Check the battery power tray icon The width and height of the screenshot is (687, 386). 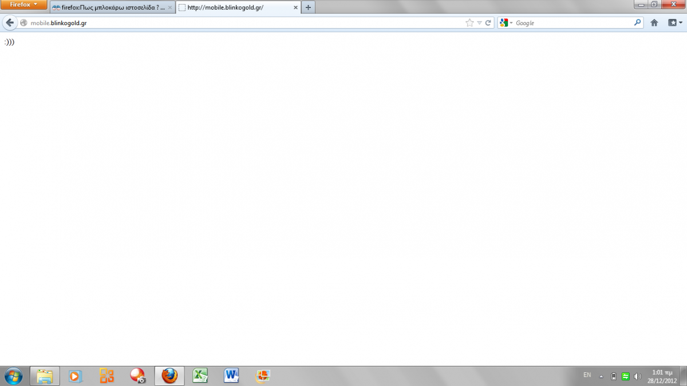614,376
